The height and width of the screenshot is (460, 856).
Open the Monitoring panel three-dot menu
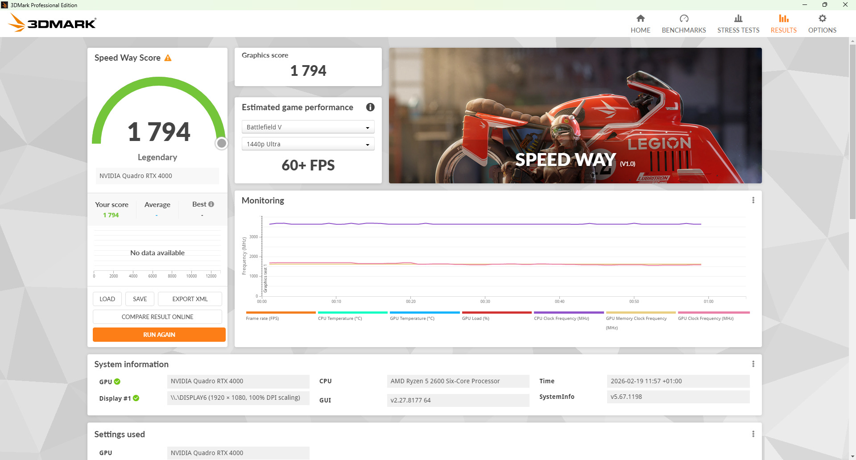(753, 200)
